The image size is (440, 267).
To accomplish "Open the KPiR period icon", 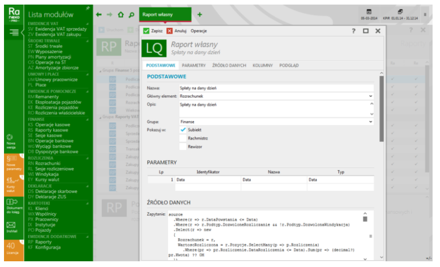I will [x=400, y=12].
